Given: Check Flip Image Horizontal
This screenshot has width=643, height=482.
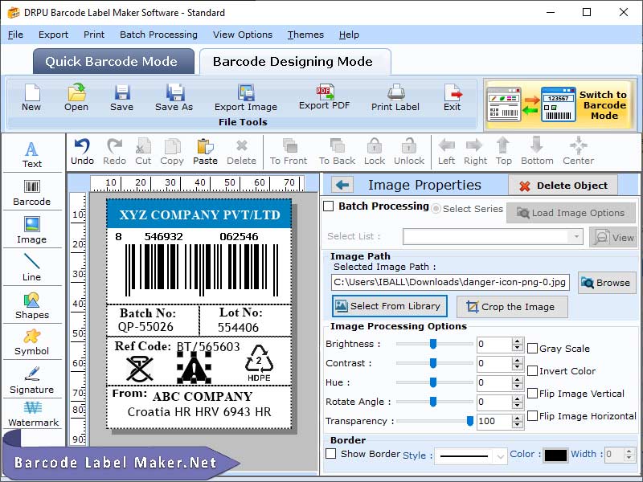Looking at the screenshot, I should [532, 416].
